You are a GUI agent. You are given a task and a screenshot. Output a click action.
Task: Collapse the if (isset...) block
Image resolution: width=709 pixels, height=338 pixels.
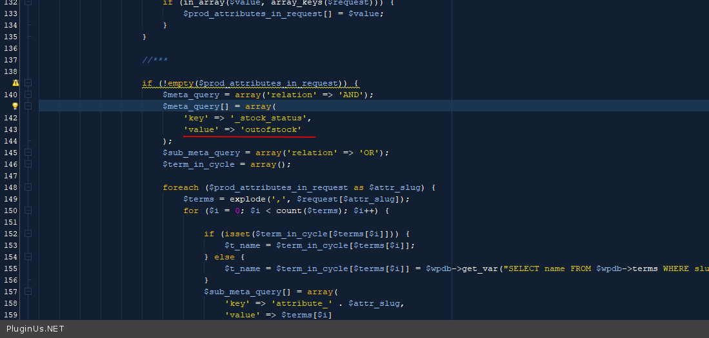(28, 234)
